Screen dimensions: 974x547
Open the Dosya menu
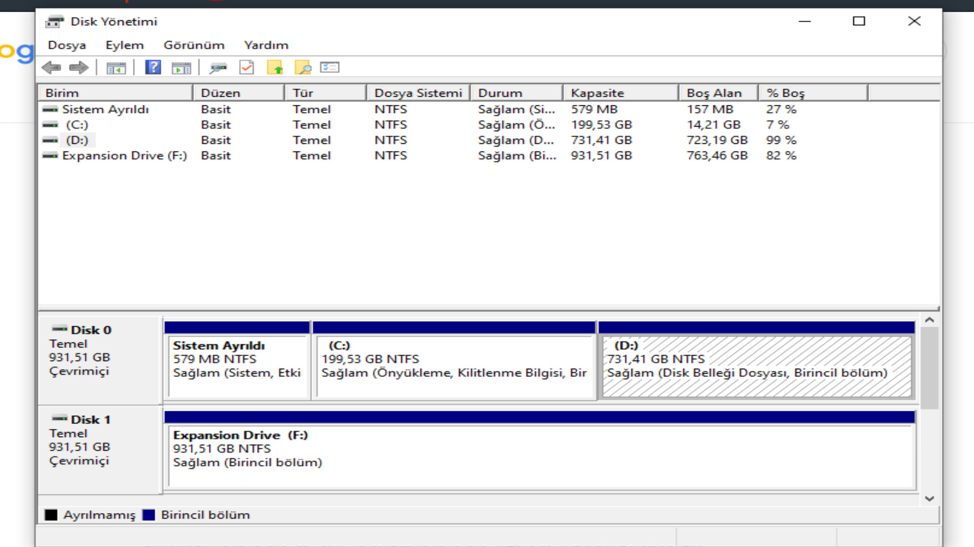(x=66, y=45)
